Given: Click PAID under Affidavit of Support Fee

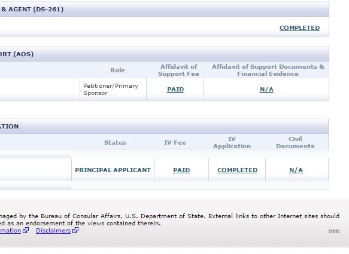Looking at the screenshot, I should [x=175, y=89].
